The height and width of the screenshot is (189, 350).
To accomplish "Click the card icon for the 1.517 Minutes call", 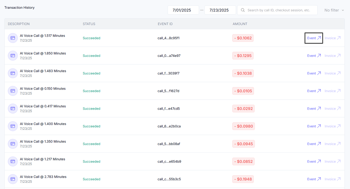I will click(x=13, y=38).
